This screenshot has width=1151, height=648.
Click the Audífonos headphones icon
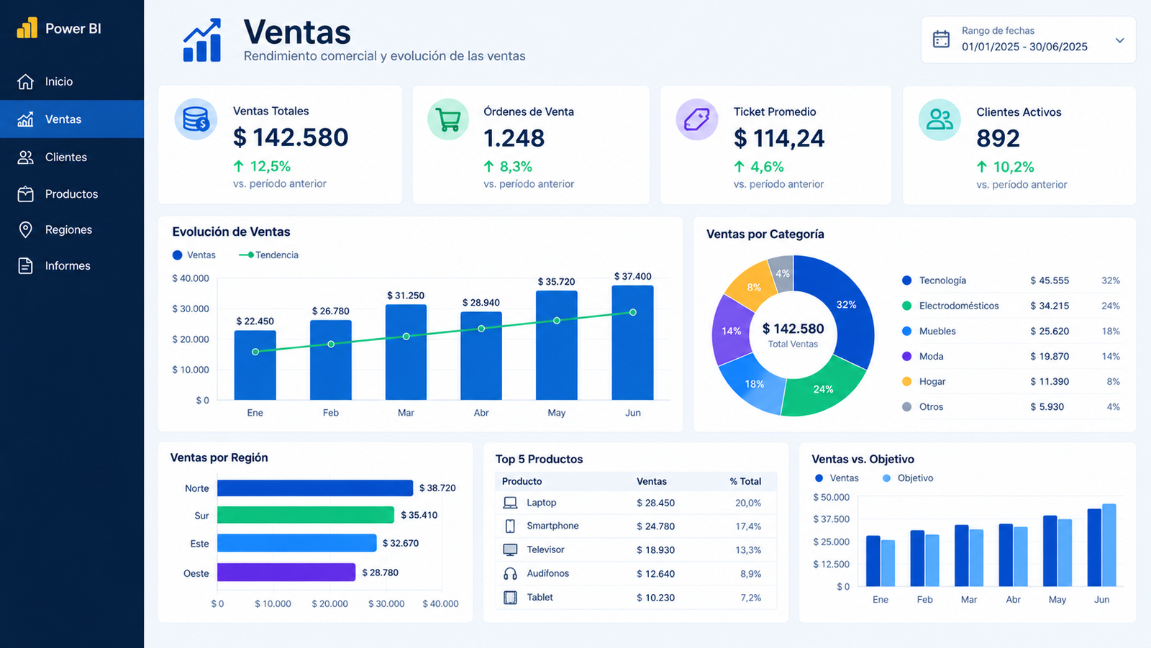click(x=510, y=573)
